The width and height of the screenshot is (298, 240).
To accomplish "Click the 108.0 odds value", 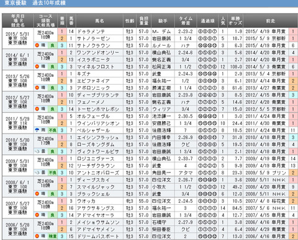I will tap(236, 67).
